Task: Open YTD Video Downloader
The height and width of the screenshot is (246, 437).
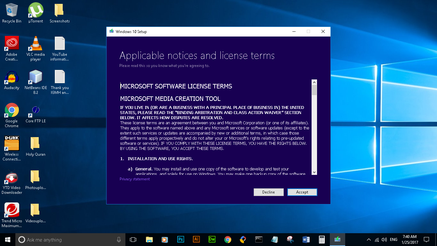Action: tap(12, 178)
